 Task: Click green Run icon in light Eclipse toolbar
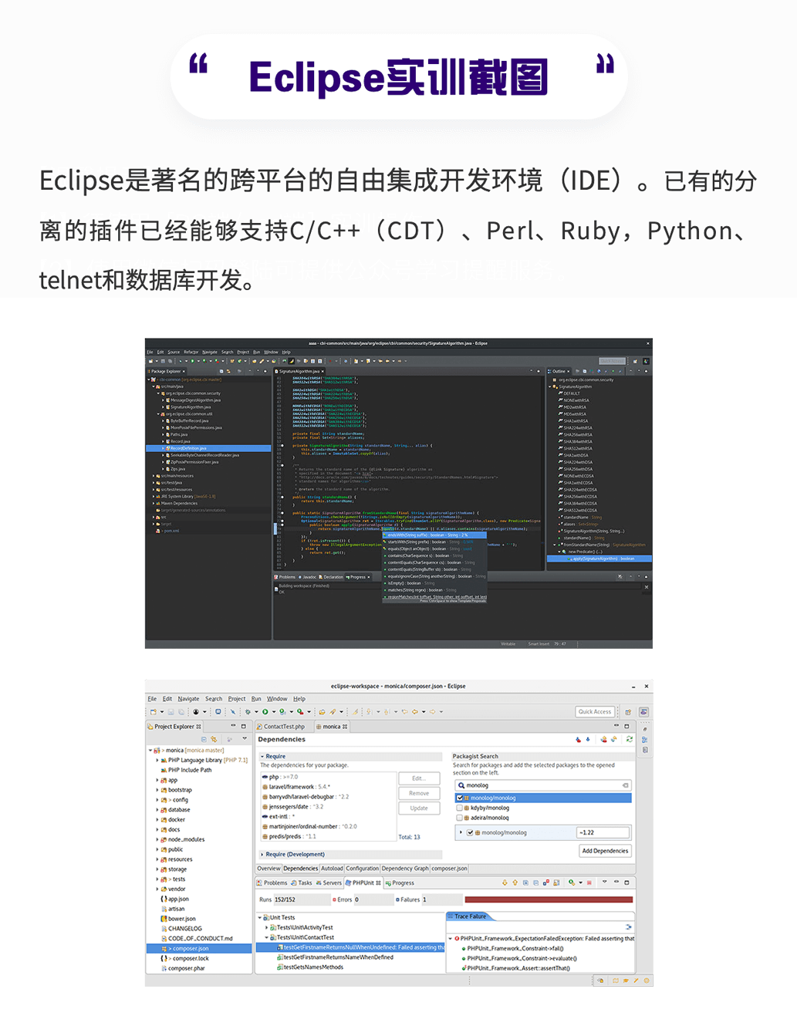point(265,712)
